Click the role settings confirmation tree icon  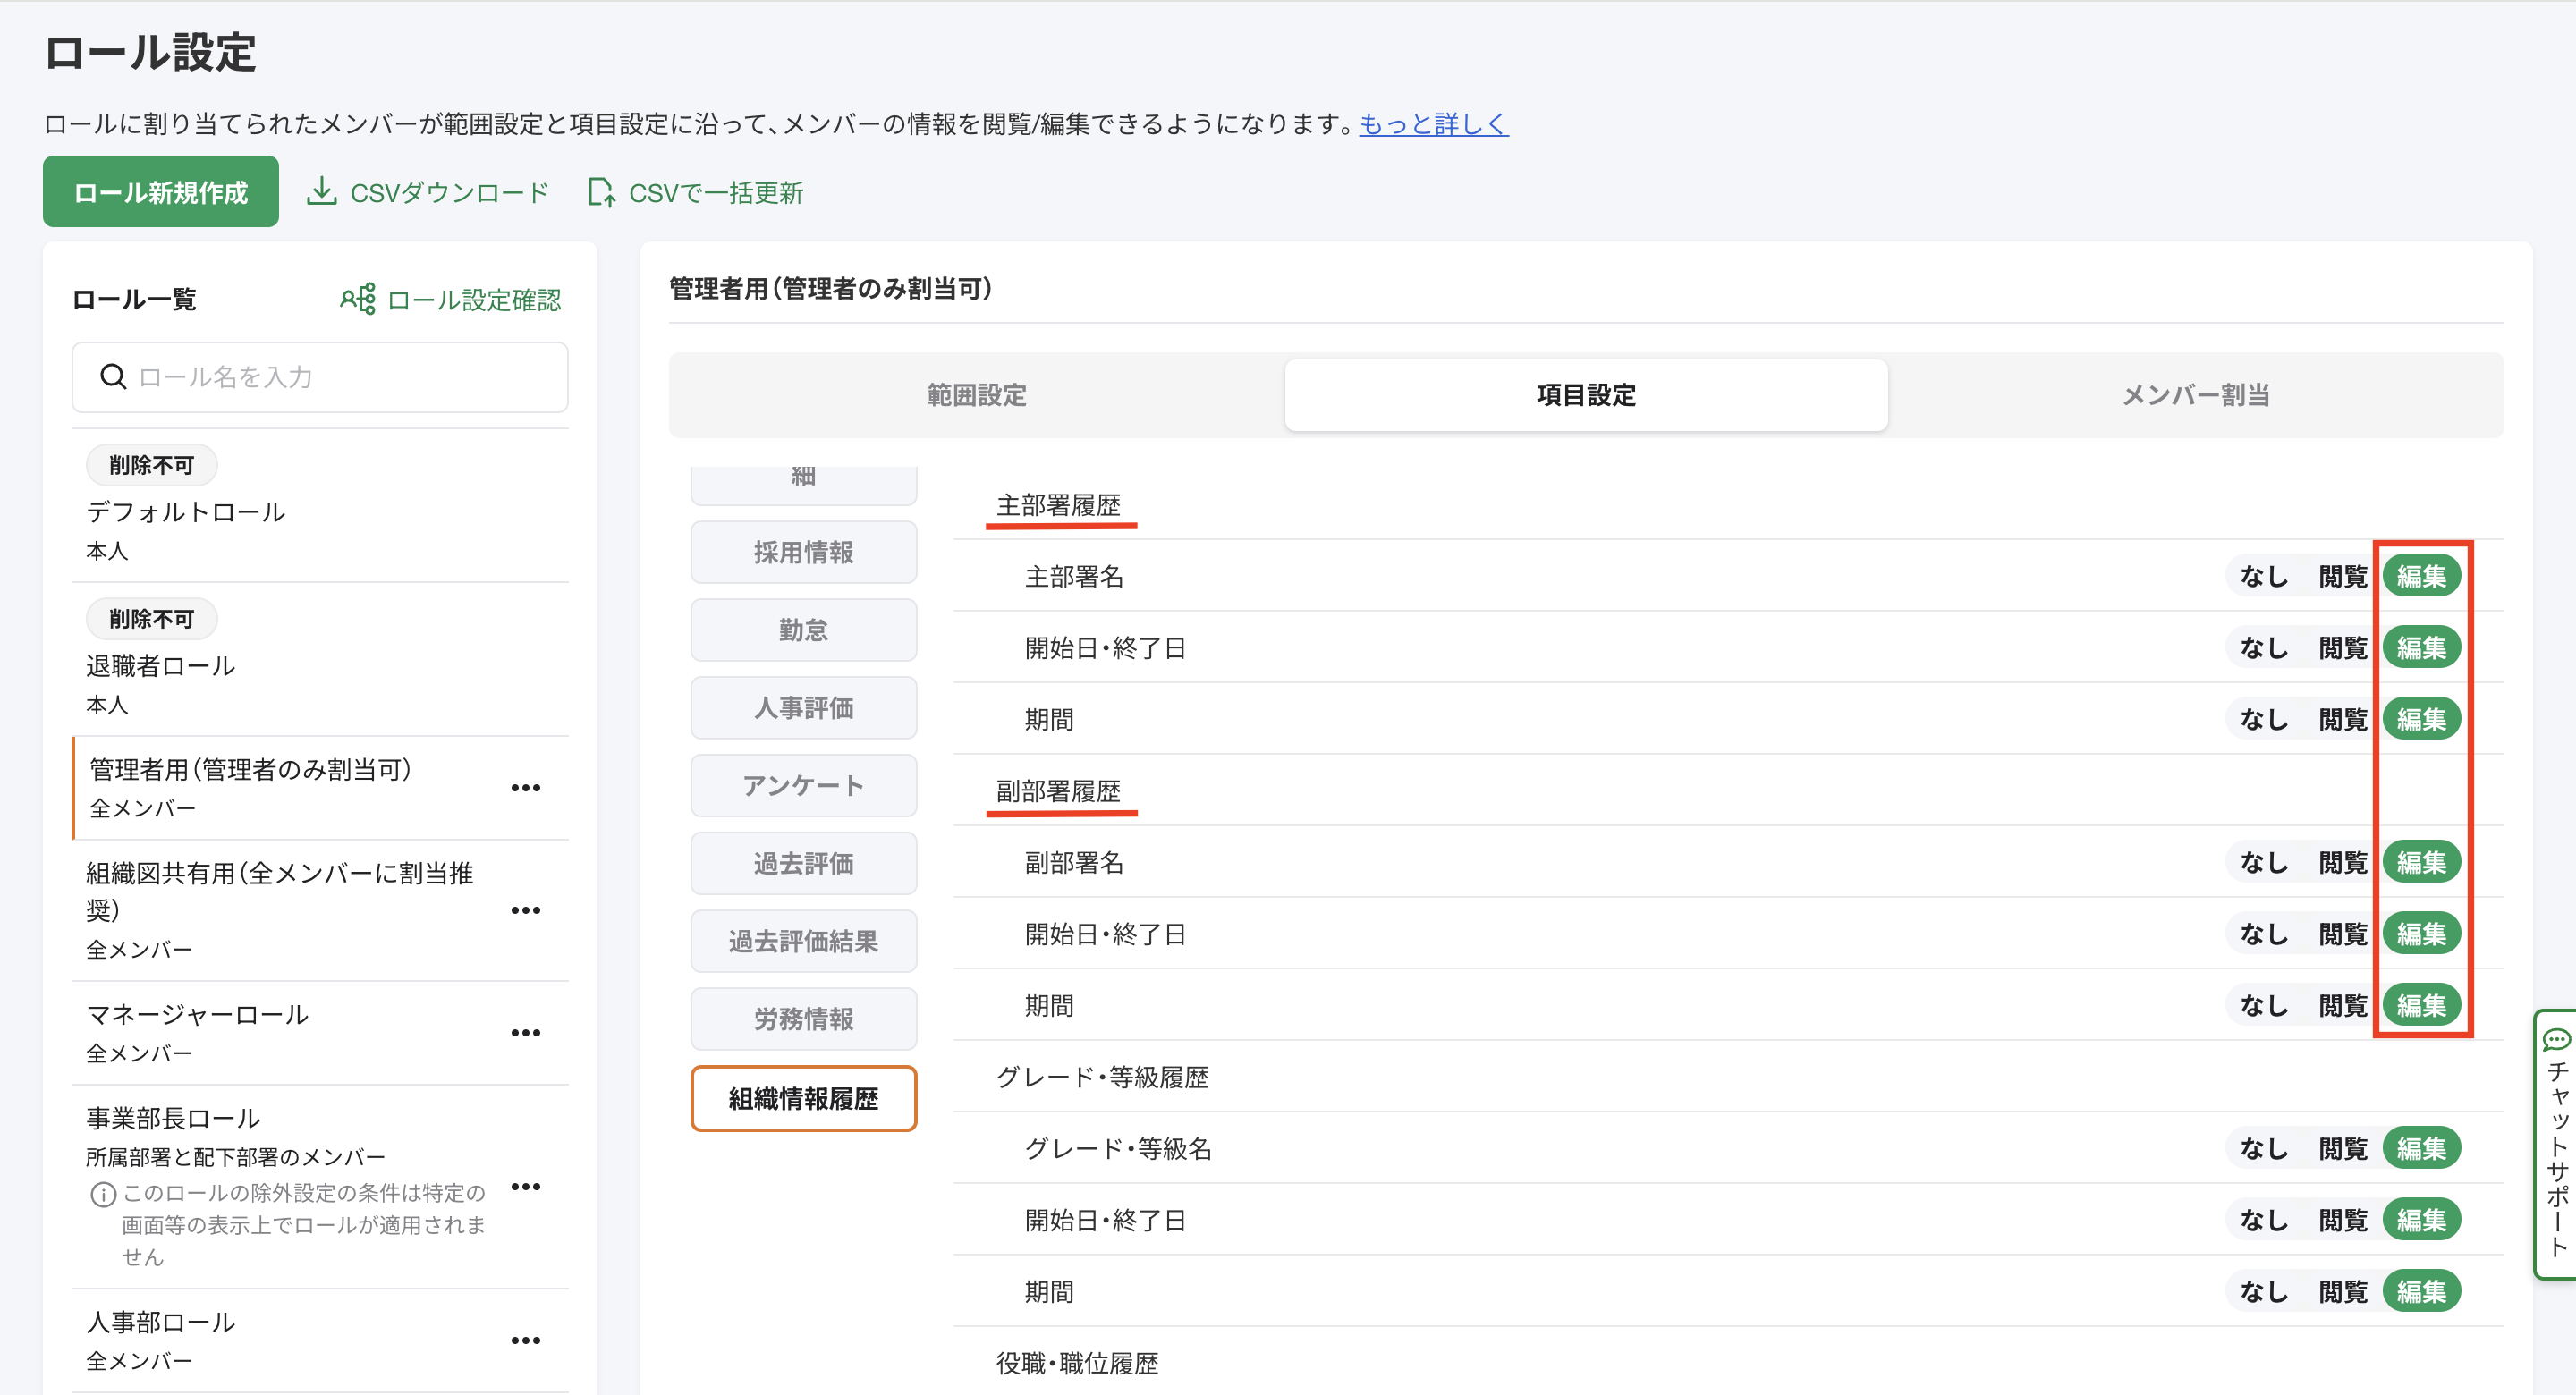pyautogui.click(x=357, y=299)
